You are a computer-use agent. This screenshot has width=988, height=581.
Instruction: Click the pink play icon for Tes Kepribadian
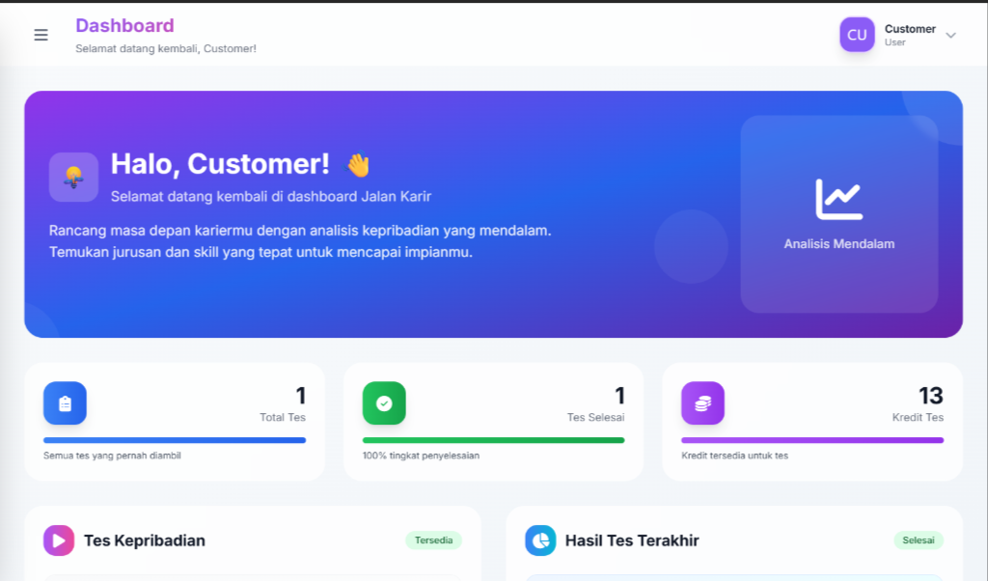coord(58,540)
